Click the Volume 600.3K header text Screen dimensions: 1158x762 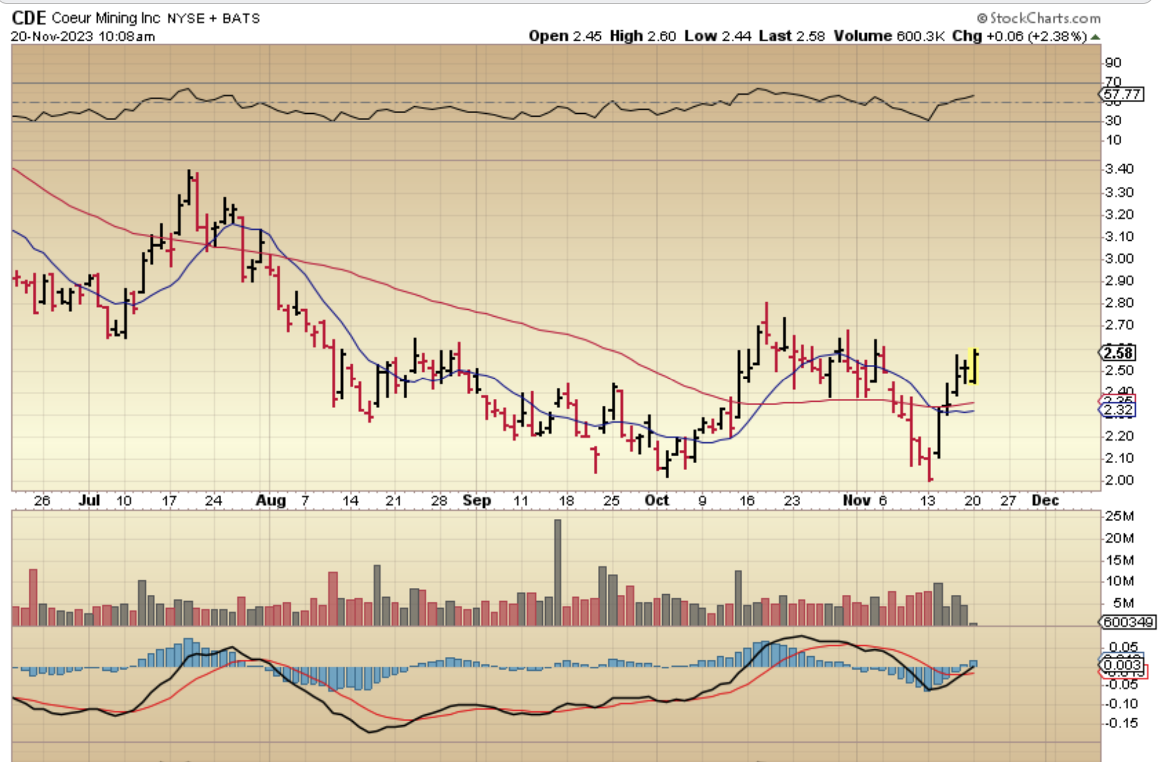[x=889, y=36]
